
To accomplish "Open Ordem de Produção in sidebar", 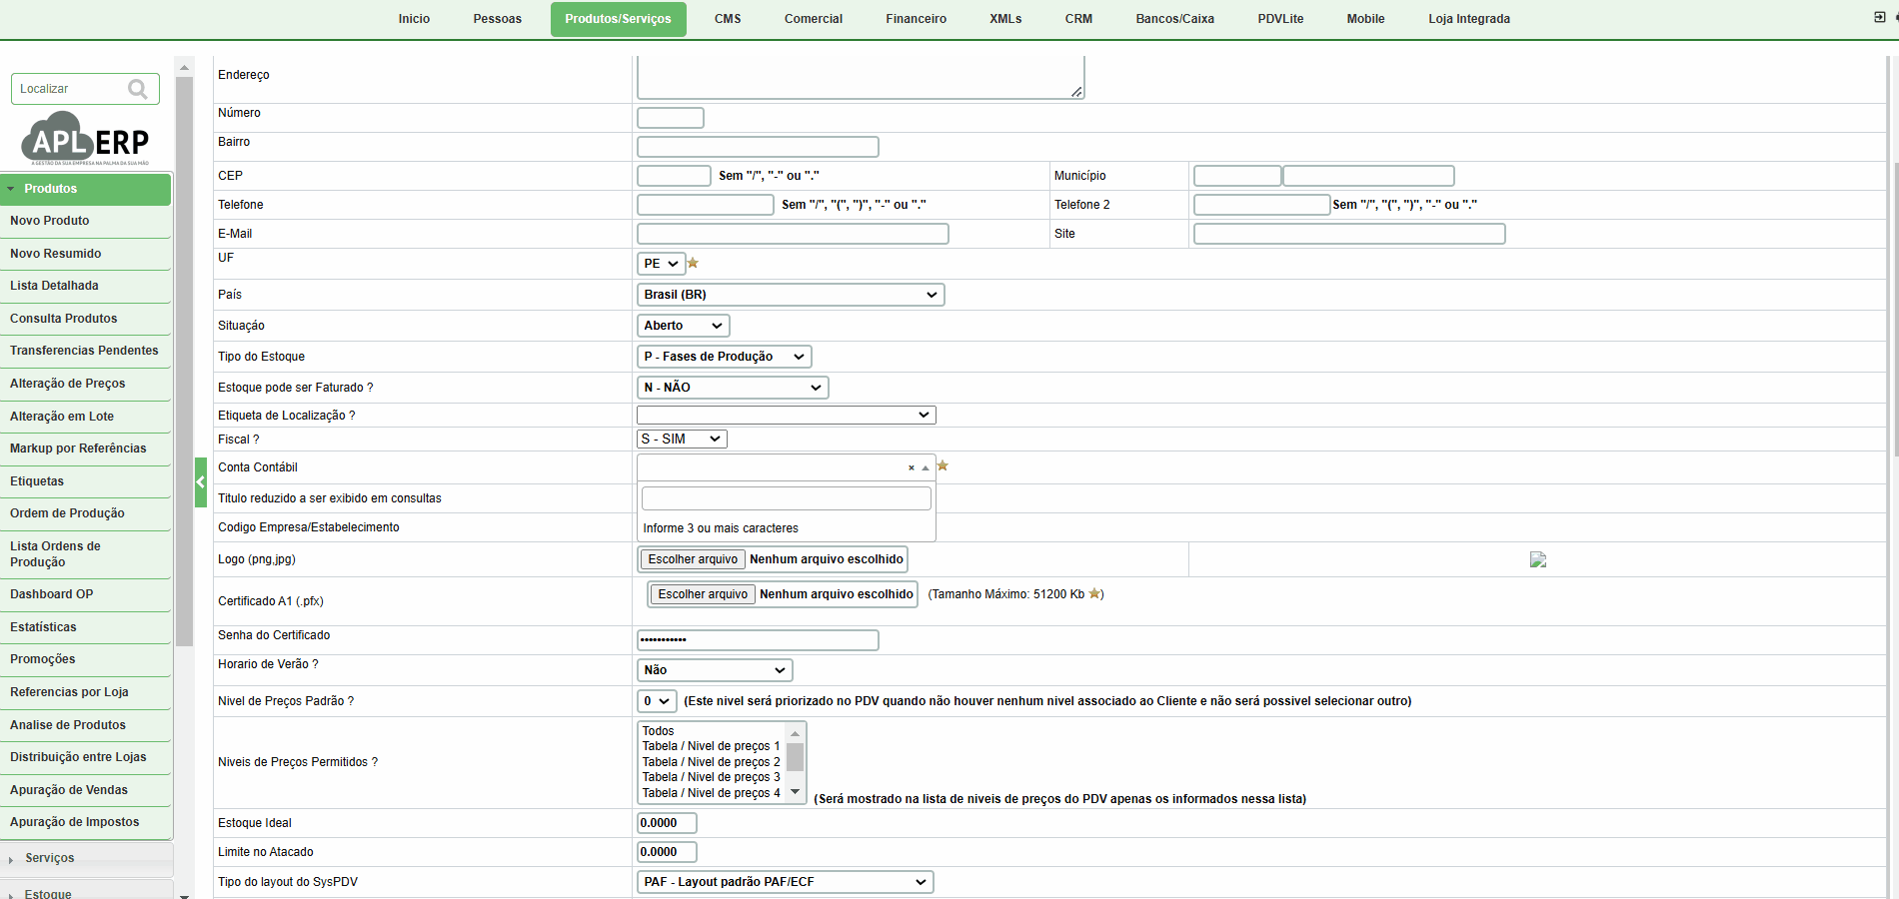I will coord(86,513).
